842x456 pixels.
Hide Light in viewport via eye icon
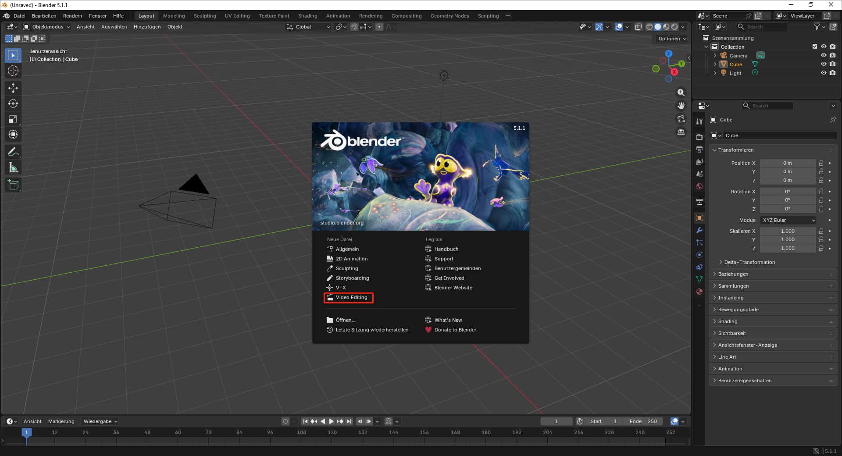[x=824, y=73]
